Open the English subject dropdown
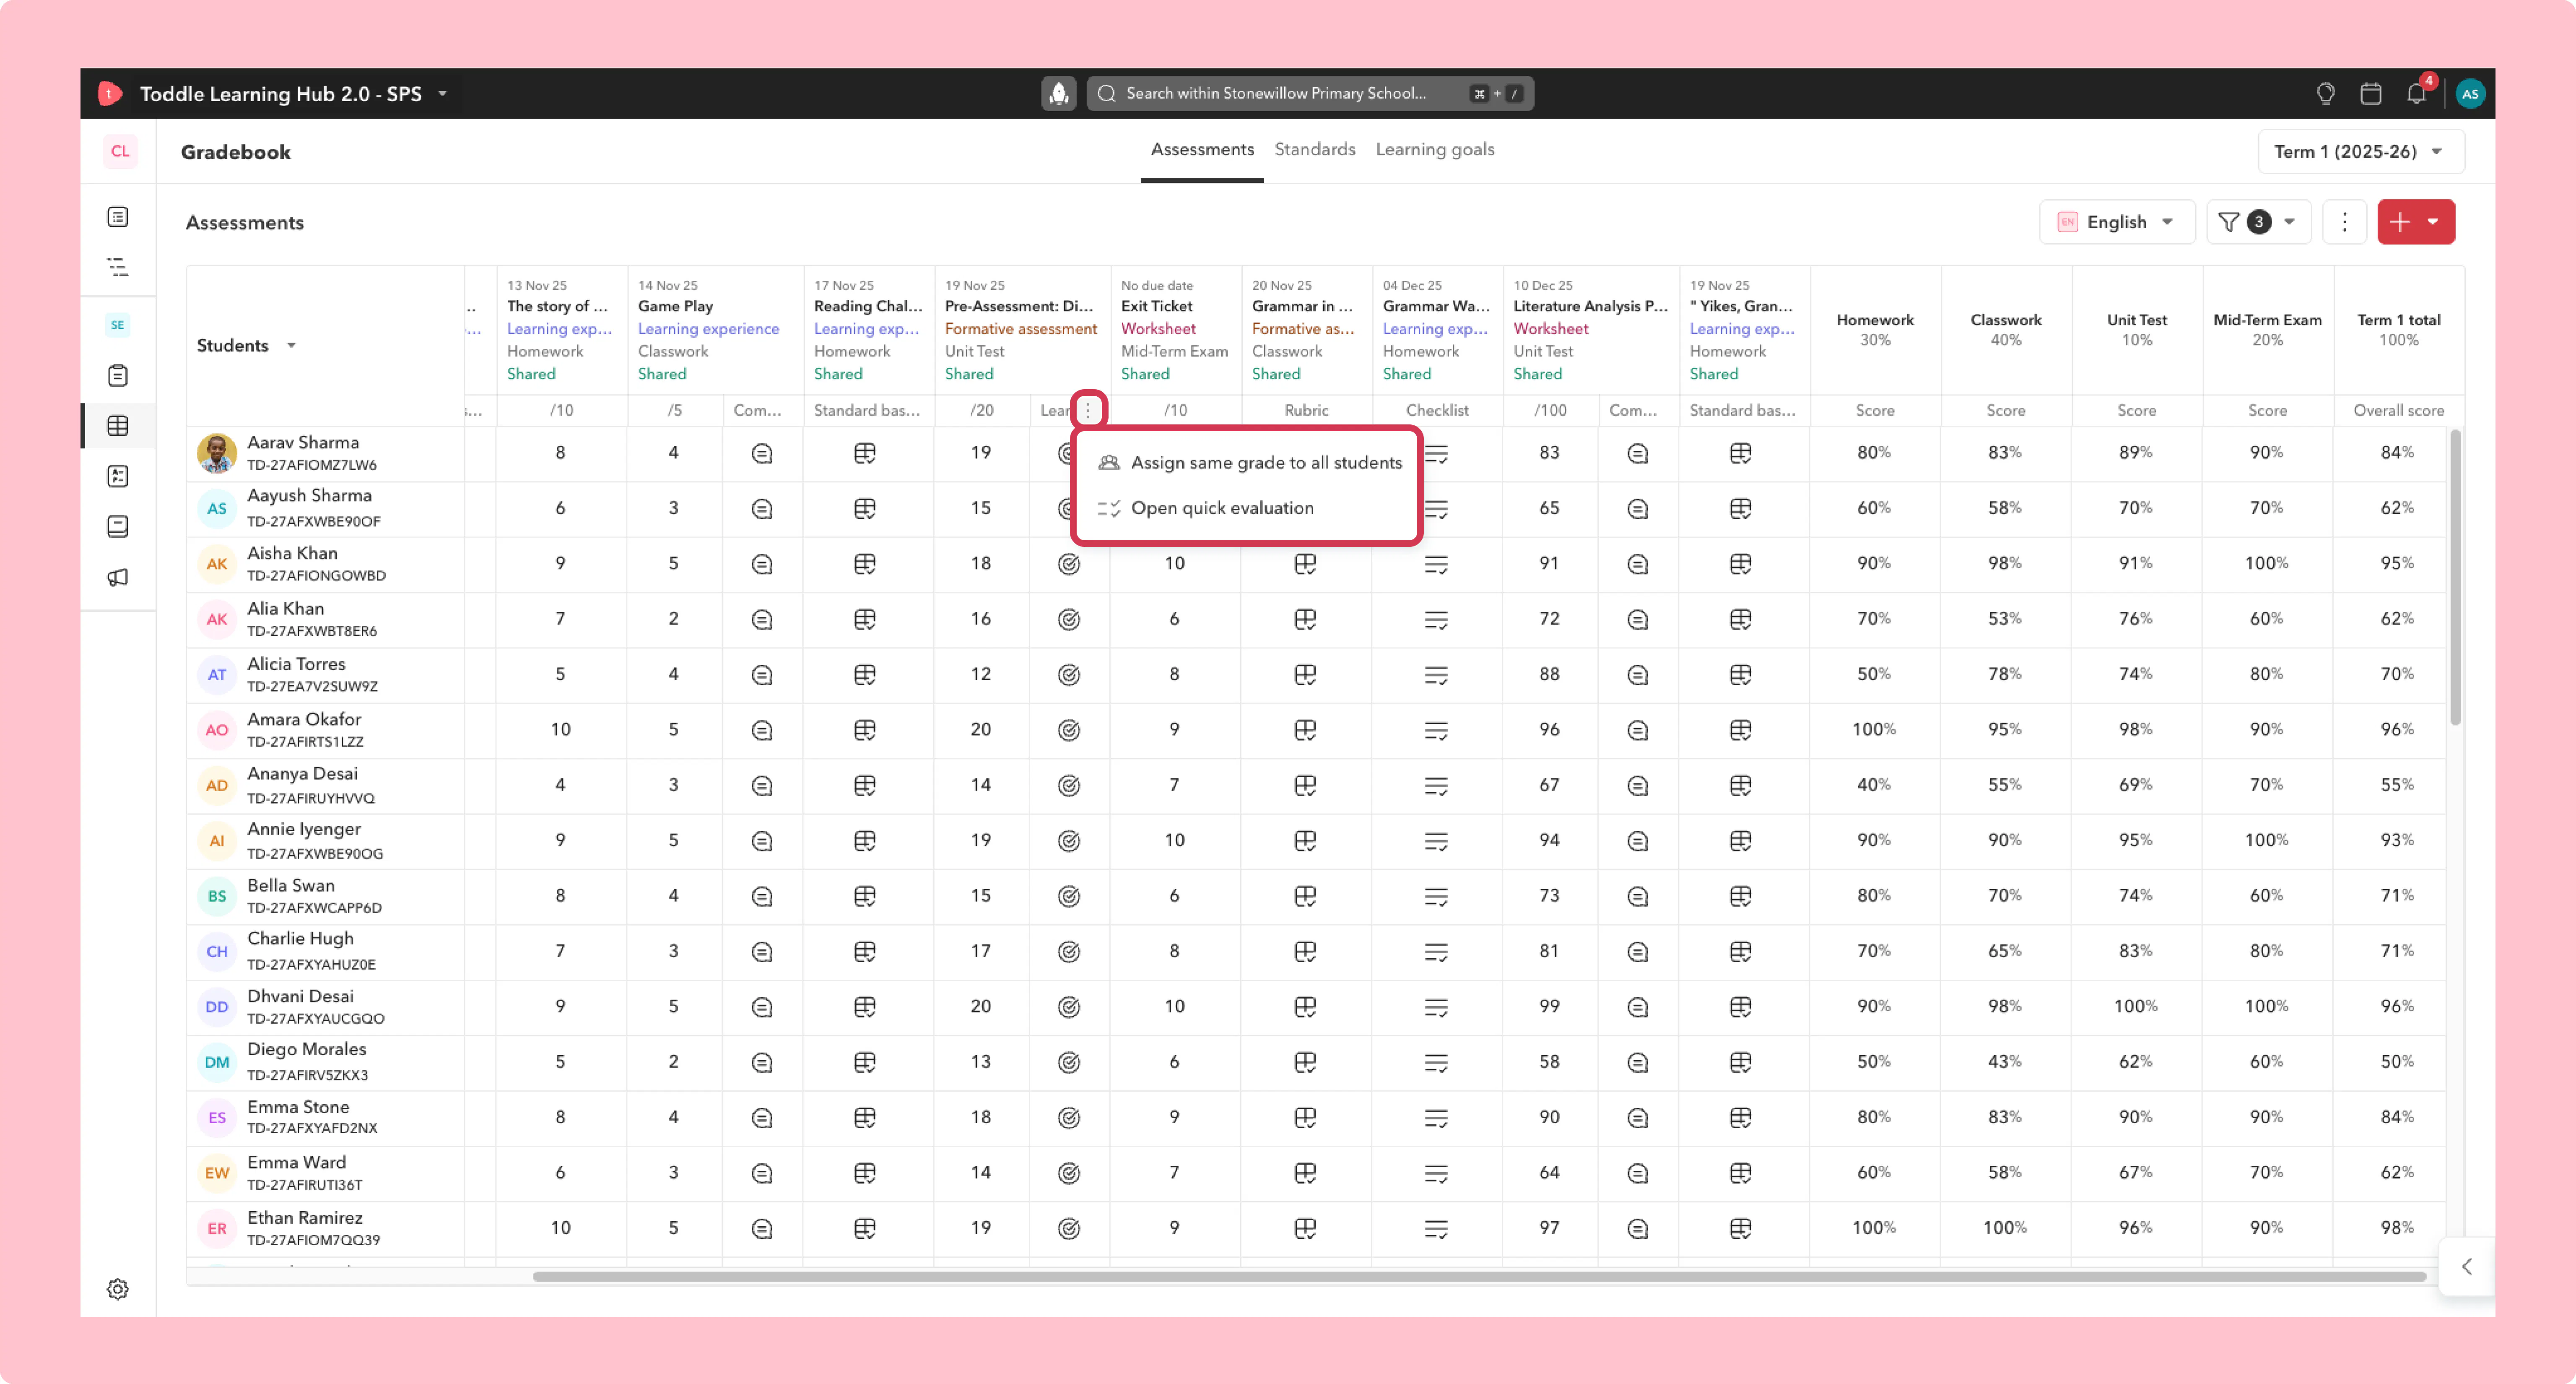The image size is (2576, 1384). coord(2116,222)
